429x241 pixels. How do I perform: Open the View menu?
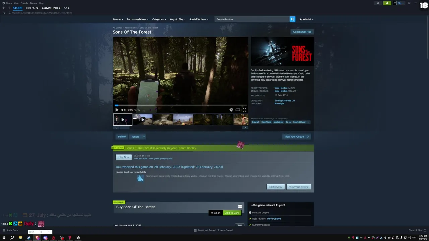click(x=16, y=3)
